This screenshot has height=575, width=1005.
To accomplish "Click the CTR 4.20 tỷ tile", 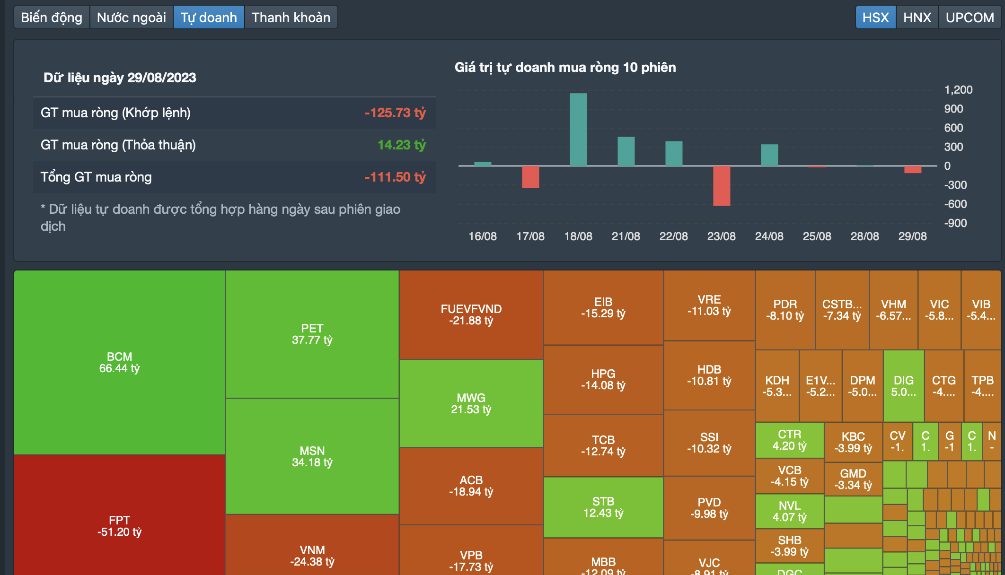I will 790,440.
